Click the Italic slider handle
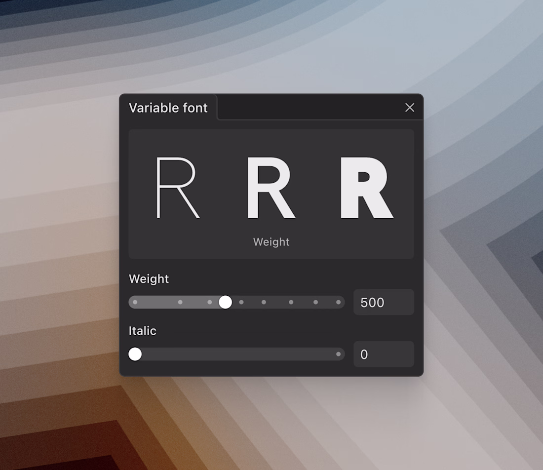 point(135,354)
